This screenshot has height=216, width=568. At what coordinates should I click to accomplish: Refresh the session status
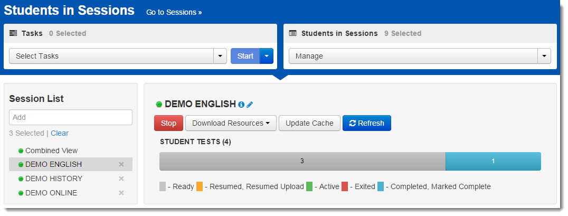point(366,123)
